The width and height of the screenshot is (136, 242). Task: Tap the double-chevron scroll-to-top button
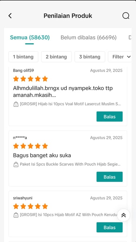(124, 215)
